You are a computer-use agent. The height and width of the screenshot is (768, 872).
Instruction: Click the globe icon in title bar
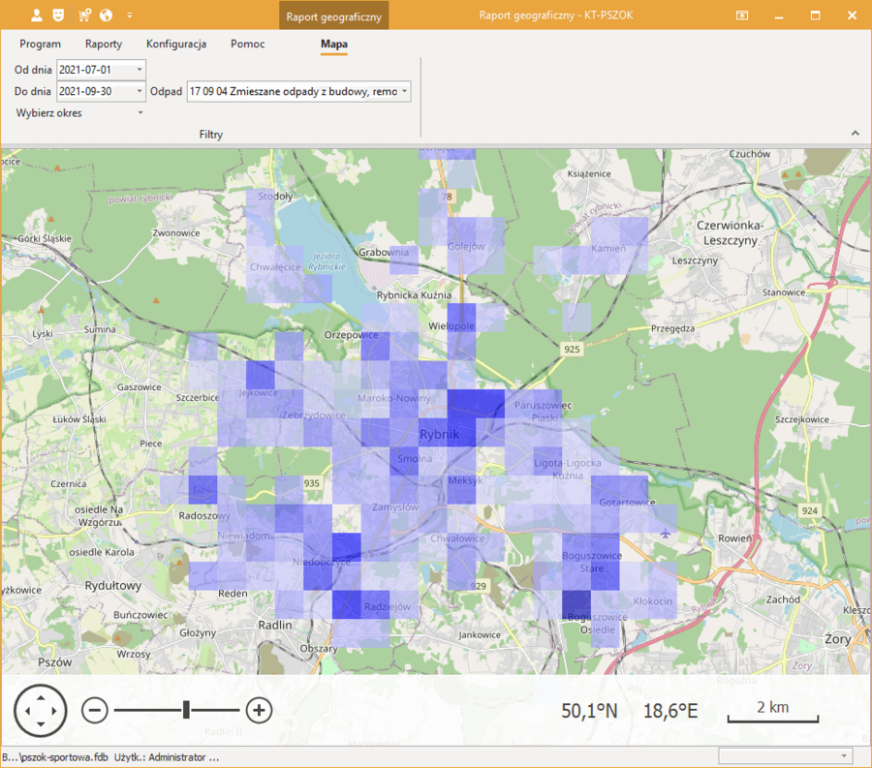pos(106,15)
